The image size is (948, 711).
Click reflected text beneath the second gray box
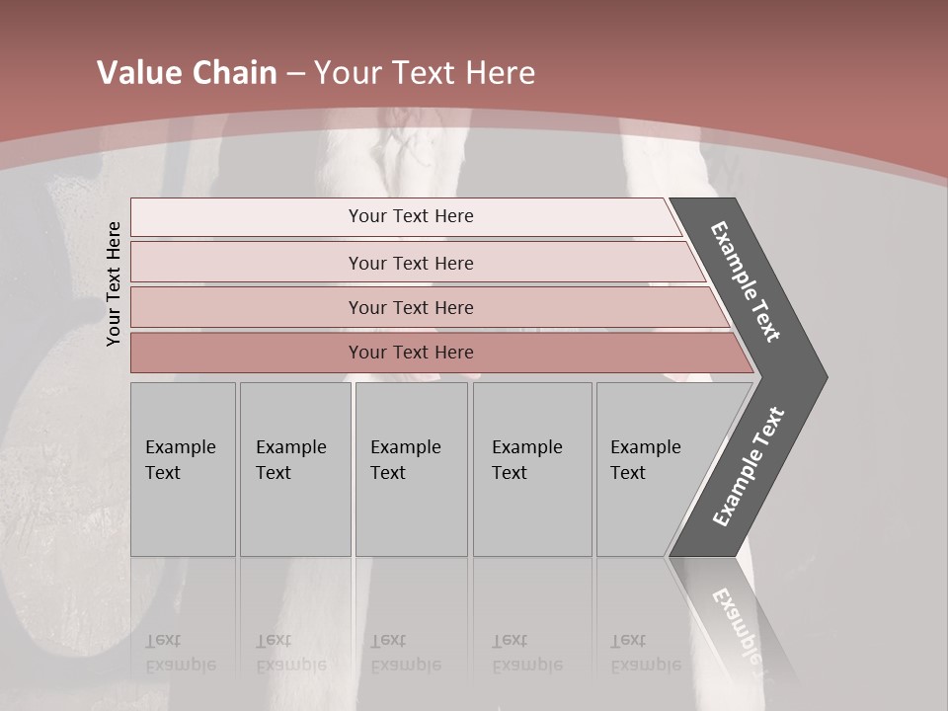[x=290, y=654]
